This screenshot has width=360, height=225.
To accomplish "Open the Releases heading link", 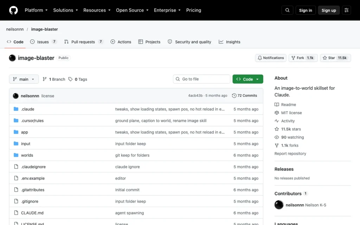I will point(284,169).
